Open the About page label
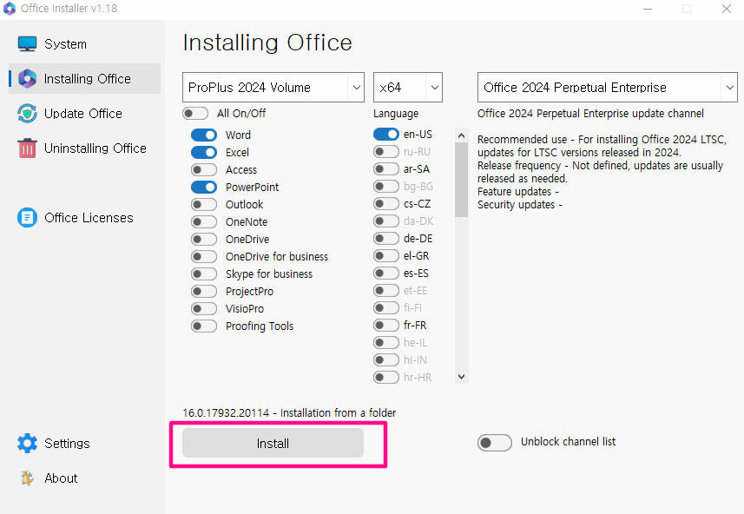This screenshot has height=514, width=744. [61, 478]
